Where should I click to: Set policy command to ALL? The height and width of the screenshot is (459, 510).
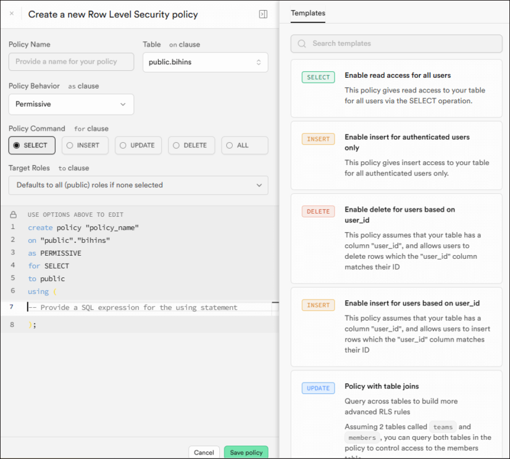pyautogui.click(x=244, y=145)
